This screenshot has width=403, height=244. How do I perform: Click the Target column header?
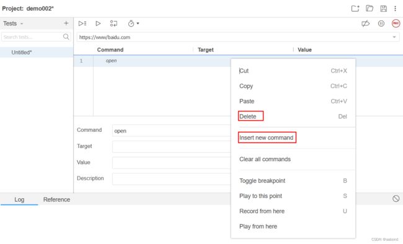pyautogui.click(x=206, y=50)
